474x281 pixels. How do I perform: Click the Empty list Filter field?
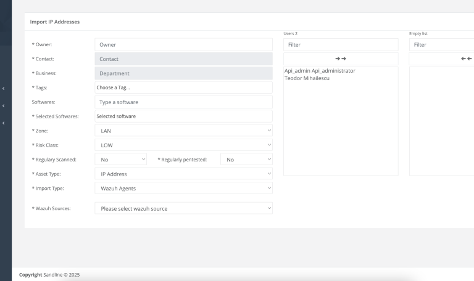[x=442, y=44]
